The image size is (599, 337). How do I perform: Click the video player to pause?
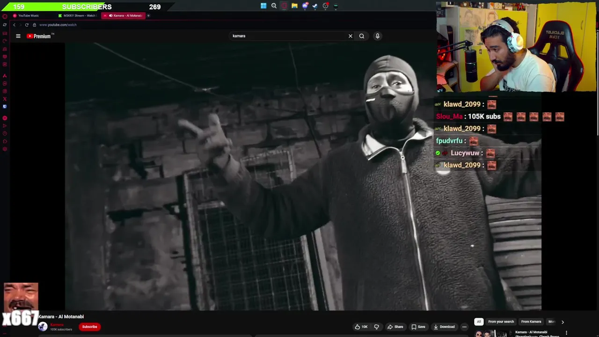pos(303,176)
